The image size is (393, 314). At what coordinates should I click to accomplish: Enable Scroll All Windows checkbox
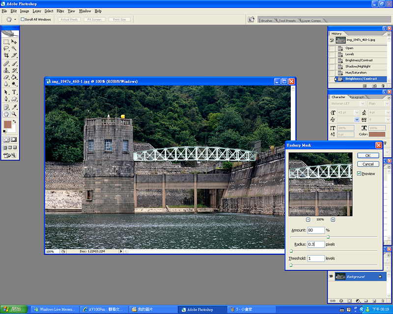point(23,20)
